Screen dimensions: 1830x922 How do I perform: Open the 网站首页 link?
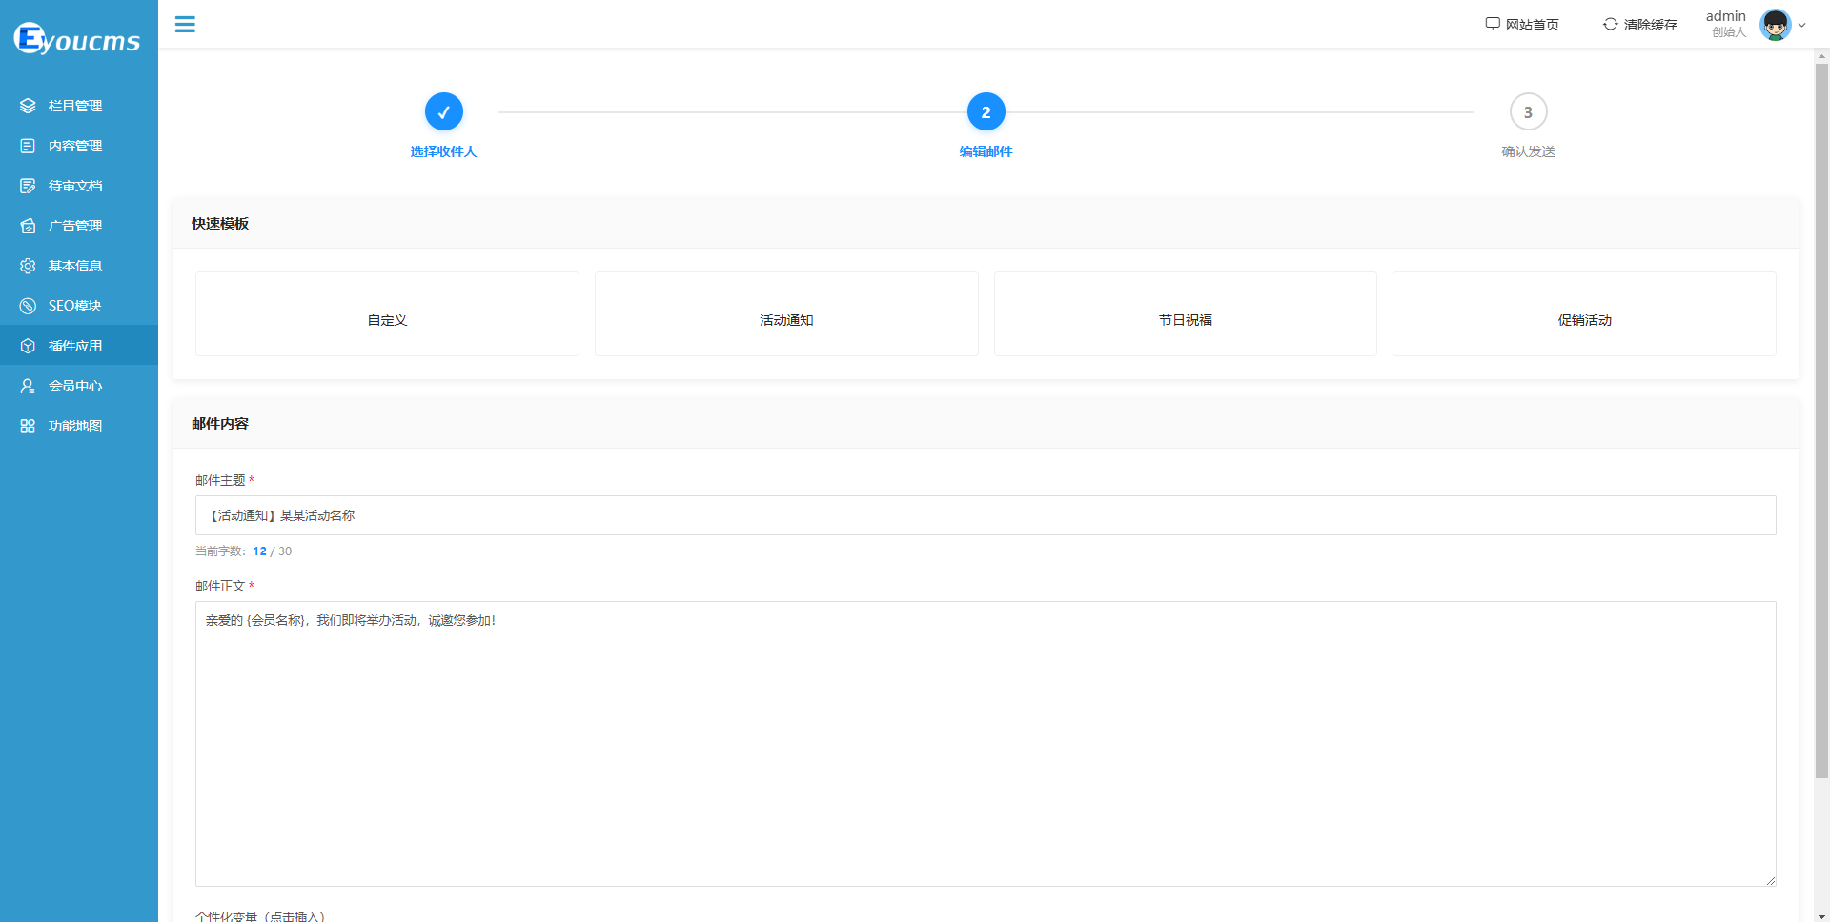(1523, 25)
